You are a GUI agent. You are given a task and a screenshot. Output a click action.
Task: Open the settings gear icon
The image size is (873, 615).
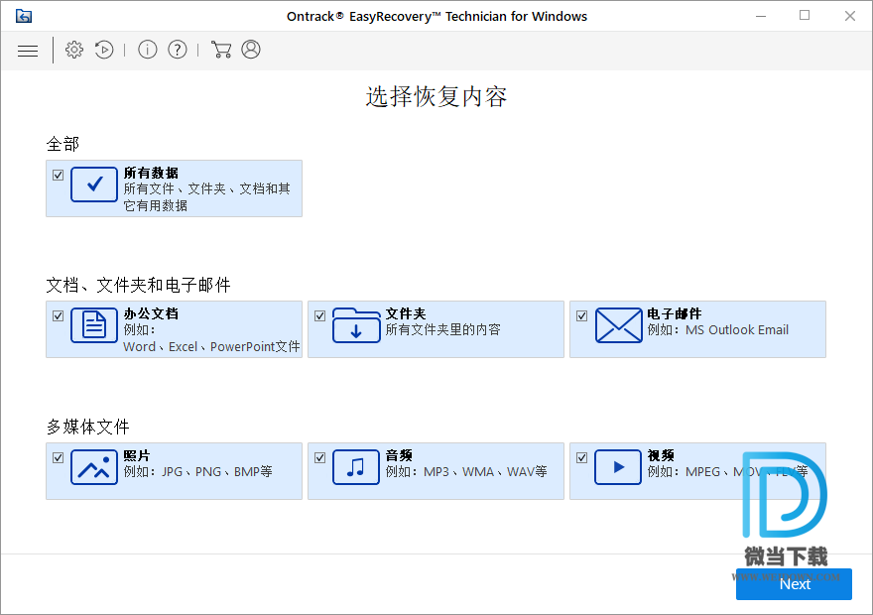point(74,50)
